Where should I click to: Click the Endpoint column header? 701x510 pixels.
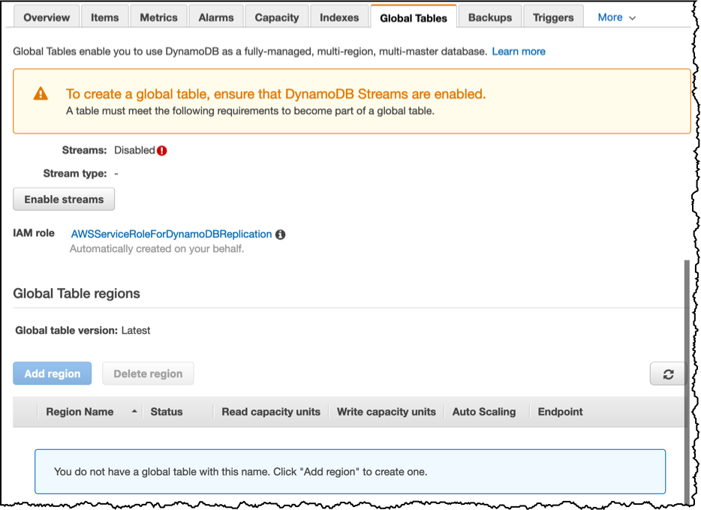click(560, 412)
